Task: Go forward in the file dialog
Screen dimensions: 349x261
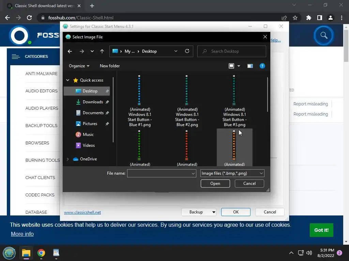Action: [82, 51]
